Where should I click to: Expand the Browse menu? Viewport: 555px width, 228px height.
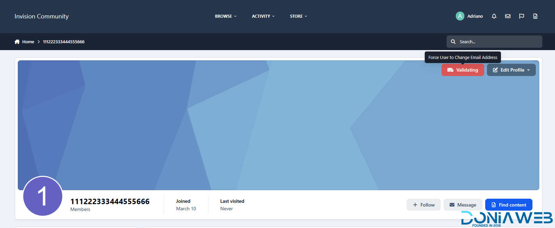pos(225,16)
